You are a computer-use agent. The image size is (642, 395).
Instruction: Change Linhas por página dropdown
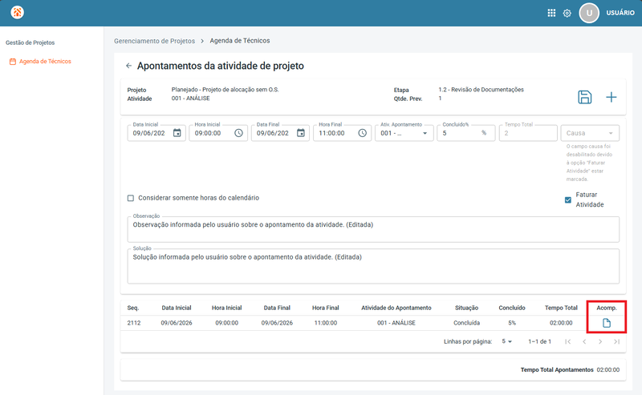[507, 341]
